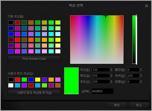Image resolution: width=152 pixels, height=111 pixels.
Task: Select white swatch in 사용자 정의 색상
Action: coord(11,85)
